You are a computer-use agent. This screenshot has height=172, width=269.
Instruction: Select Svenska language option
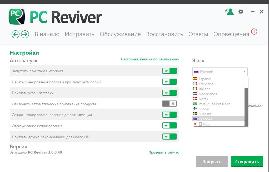coord(218,114)
